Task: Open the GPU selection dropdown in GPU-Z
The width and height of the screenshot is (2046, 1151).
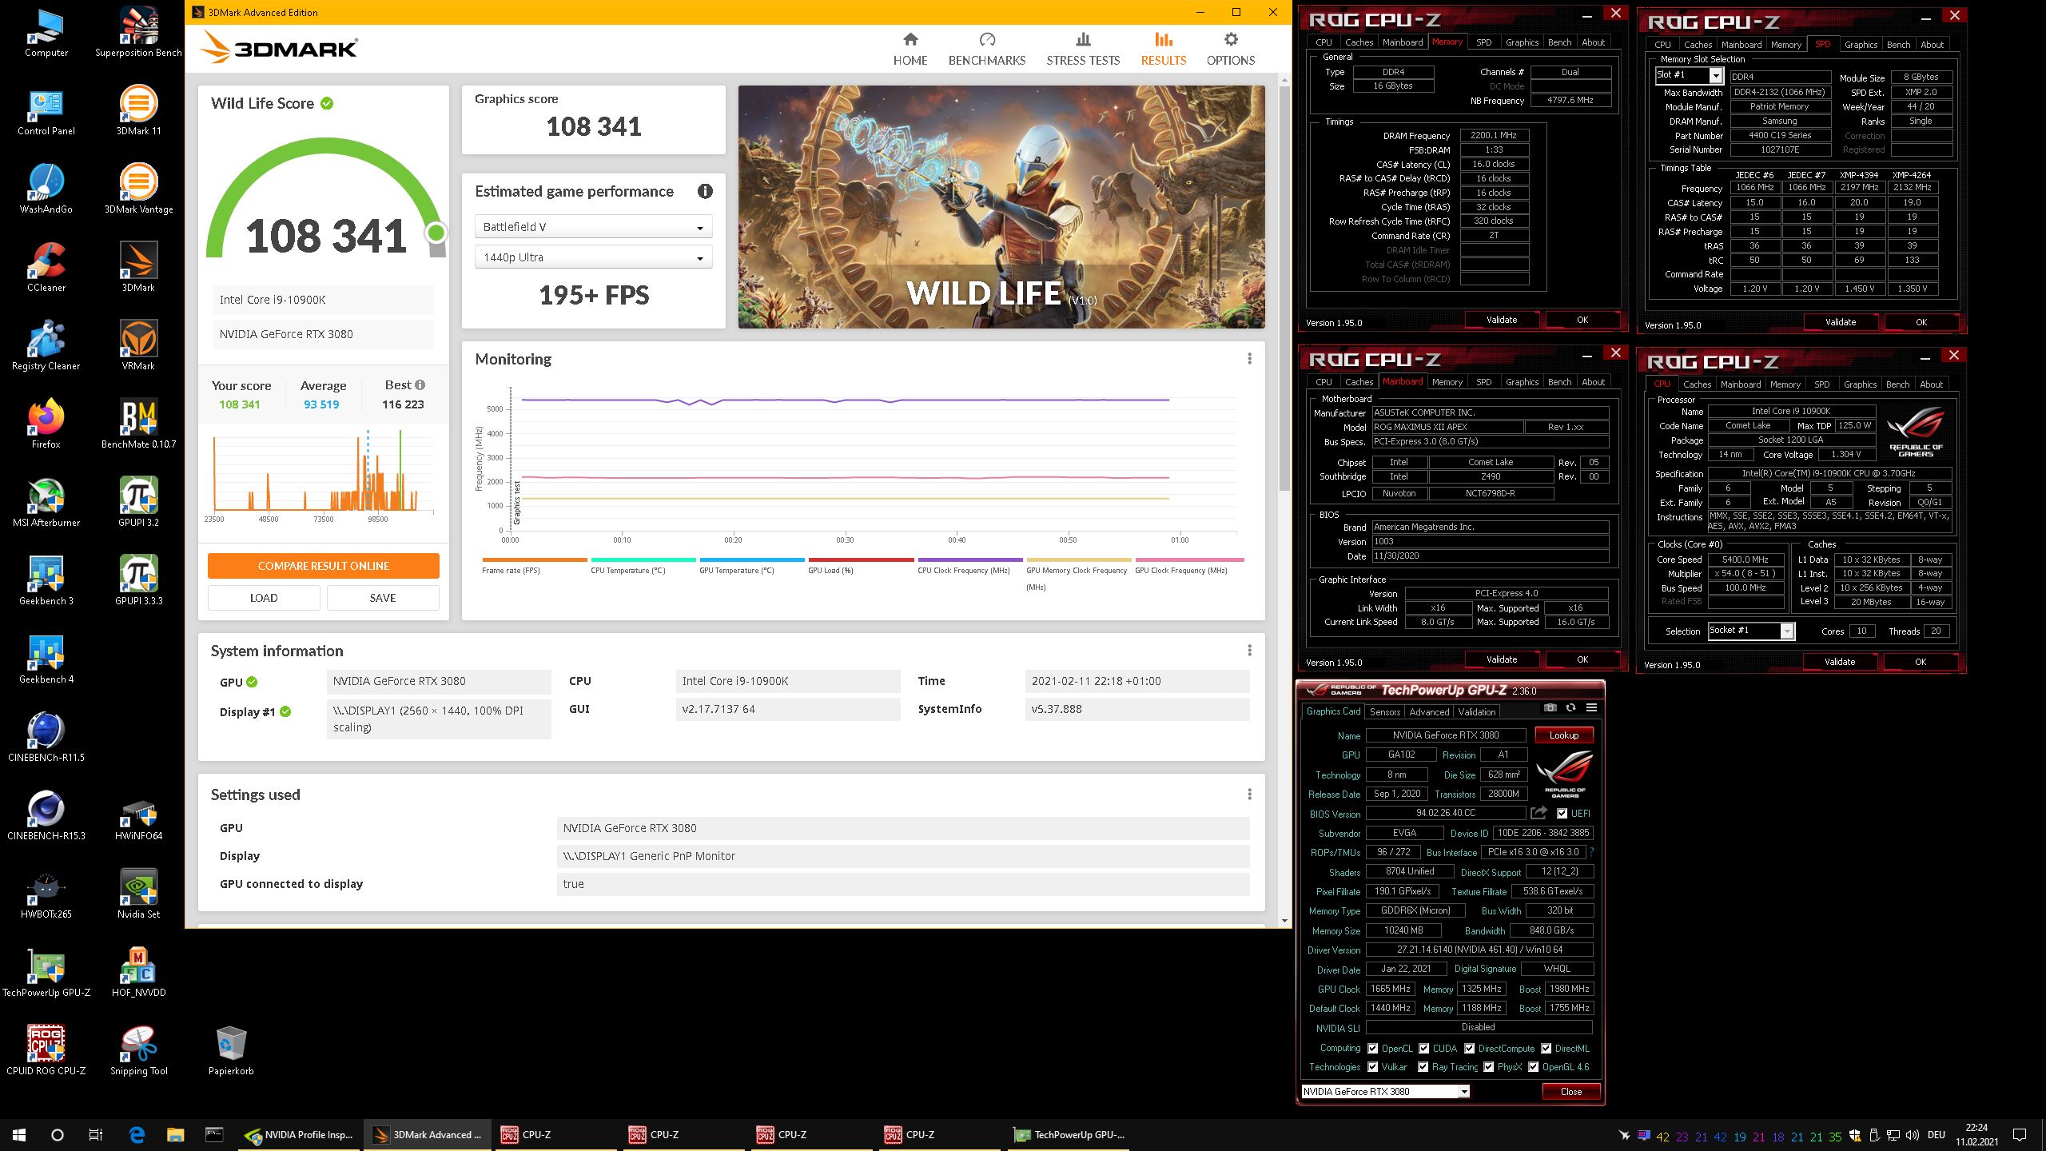Action: point(1385,1092)
